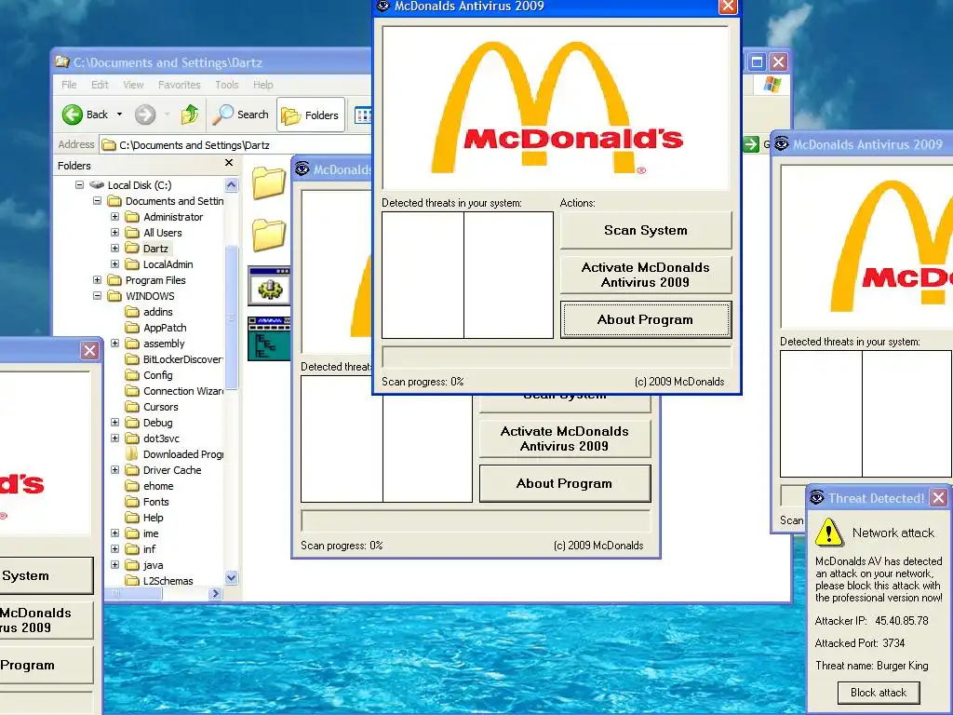Select the All Users folder icon

(132, 232)
